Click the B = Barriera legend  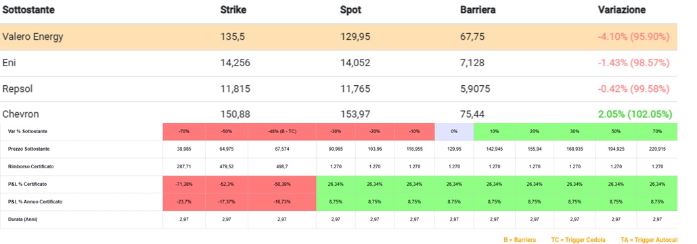click(x=520, y=239)
